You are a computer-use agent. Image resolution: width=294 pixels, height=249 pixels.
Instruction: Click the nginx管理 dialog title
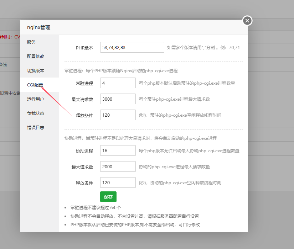coord(38,27)
